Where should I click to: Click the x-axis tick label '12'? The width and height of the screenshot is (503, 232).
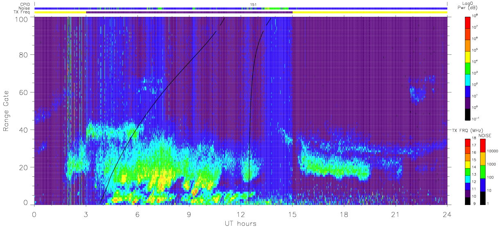coord(241,214)
